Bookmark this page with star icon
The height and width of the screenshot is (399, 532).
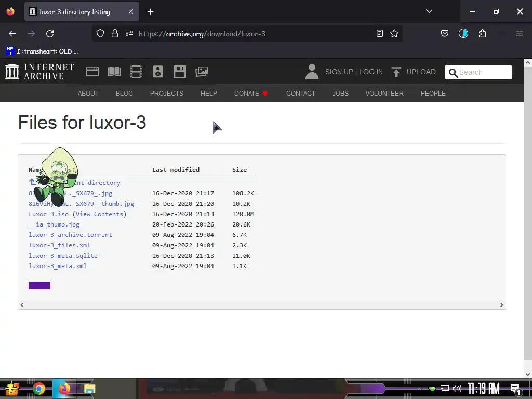[394, 33]
